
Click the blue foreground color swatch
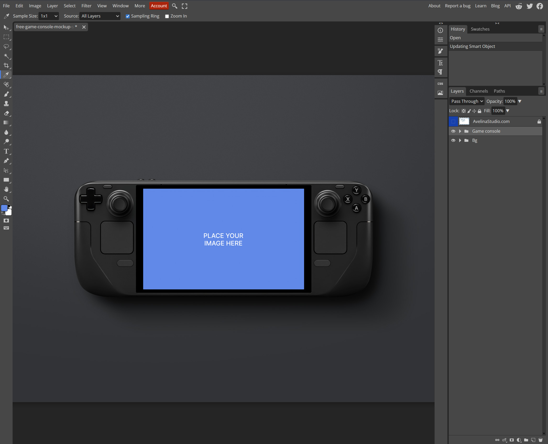pyautogui.click(x=4, y=208)
